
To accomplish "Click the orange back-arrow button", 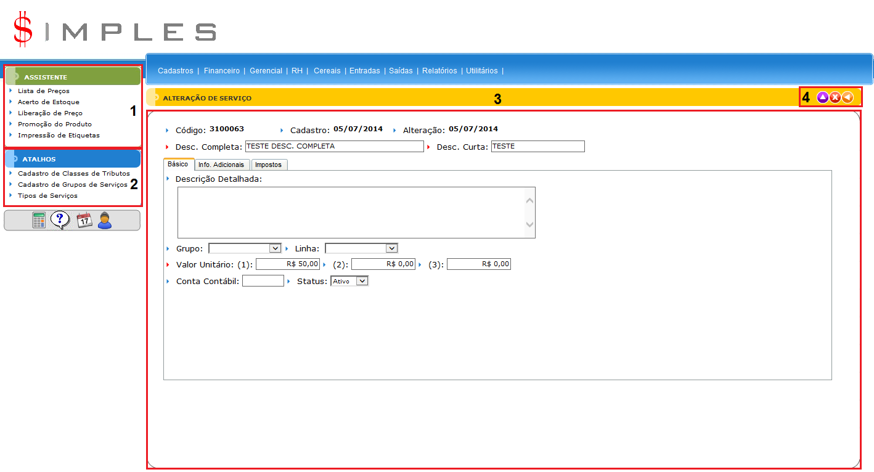I will (x=847, y=97).
